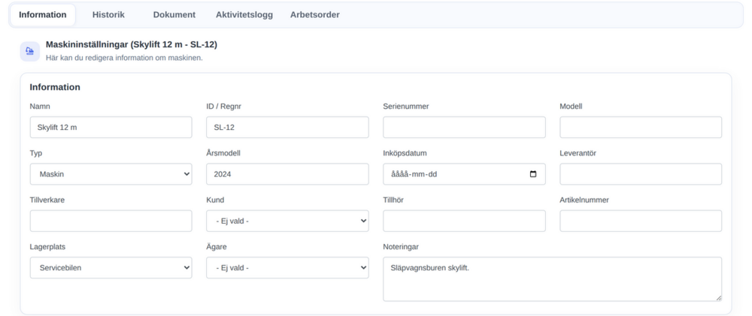Open the calendar picker in Inköpsdatum

pos(533,174)
